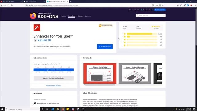The height and width of the screenshot is (111, 197).
Task: Click Log in to rate this extension
Action: (x=54, y=70)
